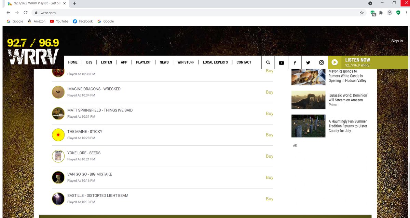The height and width of the screenshot is (218, 410).
Task: Click Matt Springfield album art thumbnail
Action: [58, 114]
